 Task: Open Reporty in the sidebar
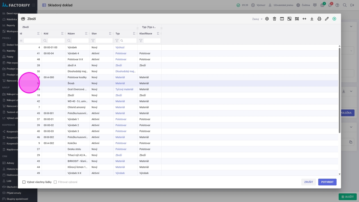point(11,25)
